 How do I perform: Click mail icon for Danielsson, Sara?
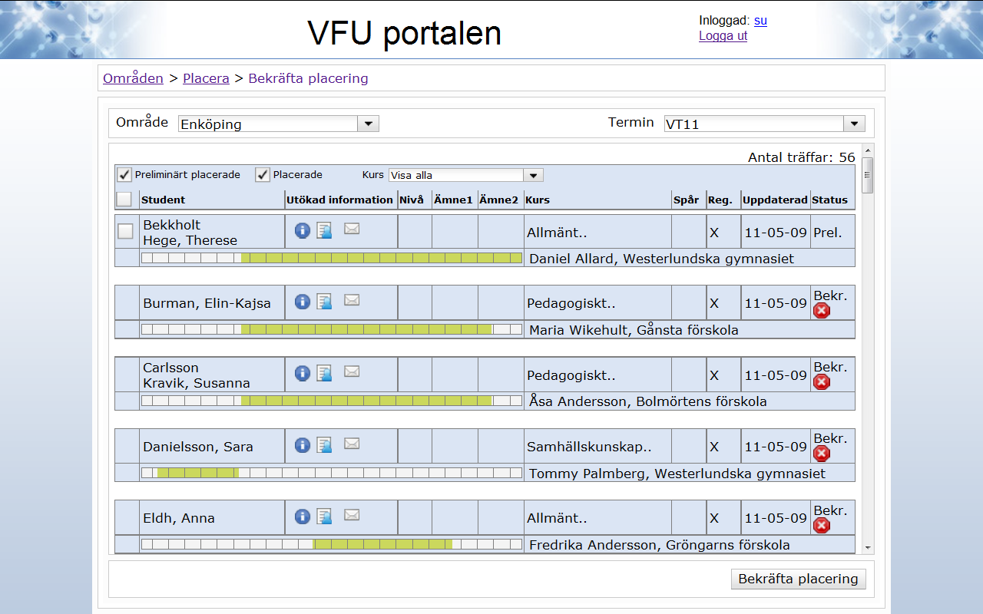click(x=352, y=442)
